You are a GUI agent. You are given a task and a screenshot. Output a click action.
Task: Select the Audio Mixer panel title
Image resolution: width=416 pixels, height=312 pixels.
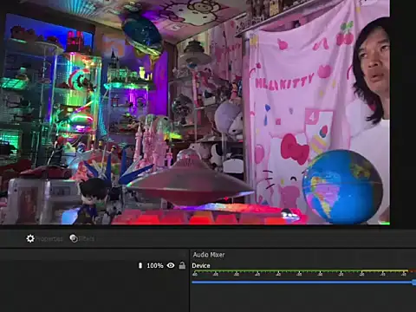click(209, 255)
